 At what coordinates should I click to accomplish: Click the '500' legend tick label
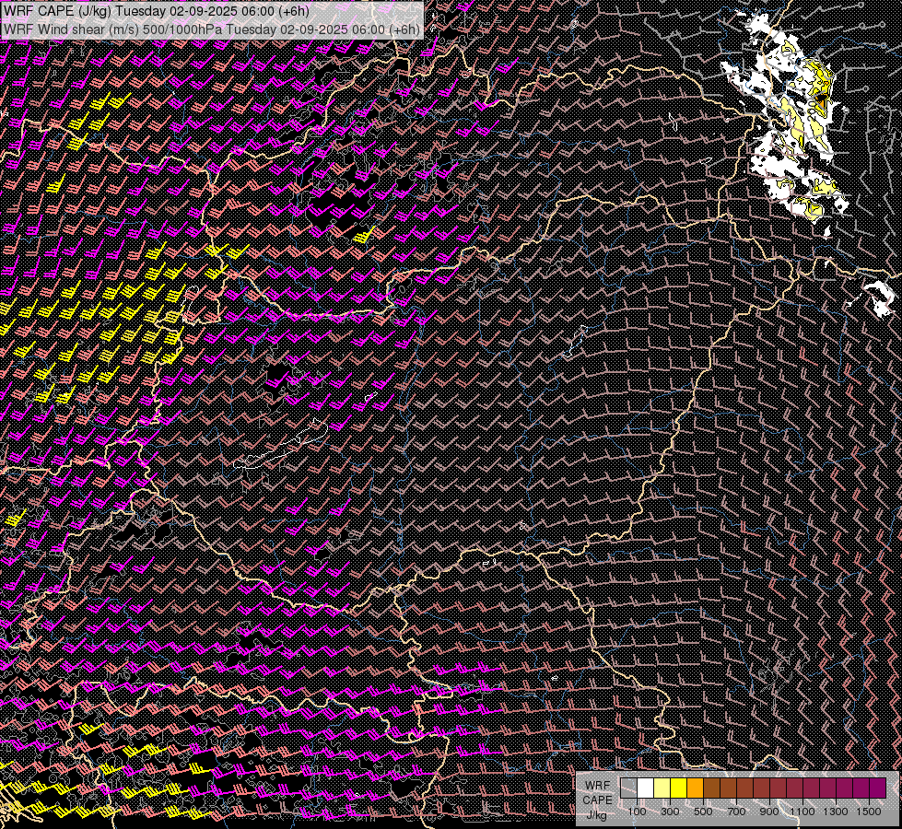click(x=703, y=811)
